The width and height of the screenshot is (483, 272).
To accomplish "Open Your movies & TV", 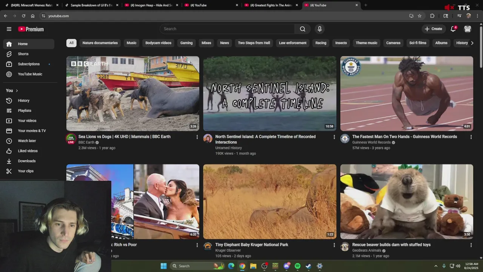I will coord(29,131).
